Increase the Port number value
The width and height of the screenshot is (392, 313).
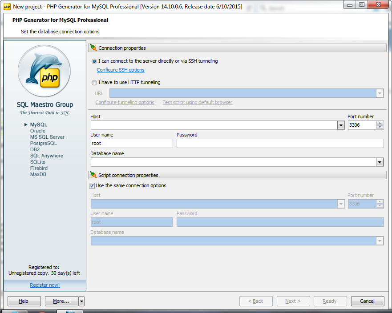(x=380, y=123)
